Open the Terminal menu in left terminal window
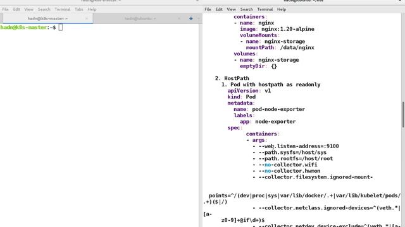Screen dimensions: 405x227 [x=63, y=9]
